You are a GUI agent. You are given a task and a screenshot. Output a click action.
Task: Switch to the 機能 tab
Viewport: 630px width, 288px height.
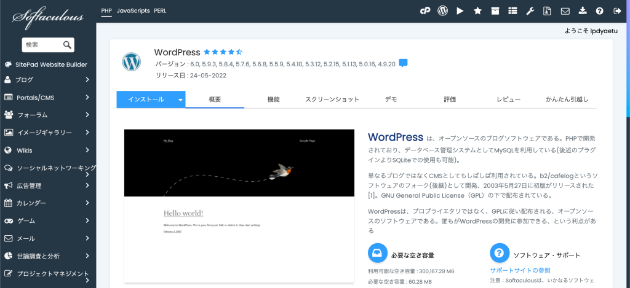pyautogui.click(x=273, y=99)
